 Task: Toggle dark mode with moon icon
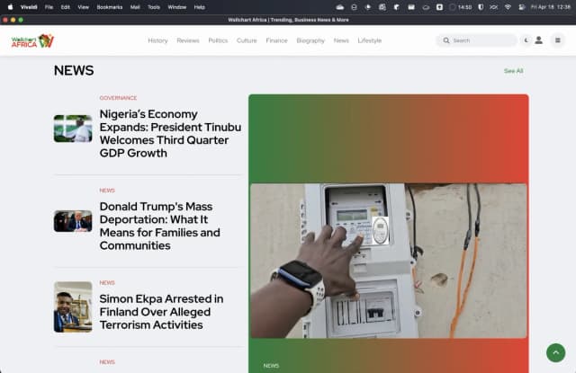526,40
